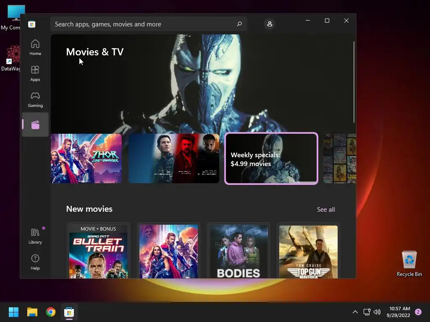The image size is (430, 322).
Task: Open the partially visible poster collage banner
Action: click(339, 158)
